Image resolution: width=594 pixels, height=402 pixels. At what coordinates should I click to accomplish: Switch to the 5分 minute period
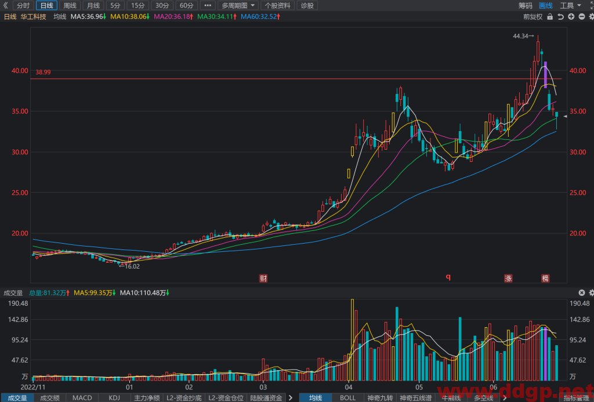(115, 5)
